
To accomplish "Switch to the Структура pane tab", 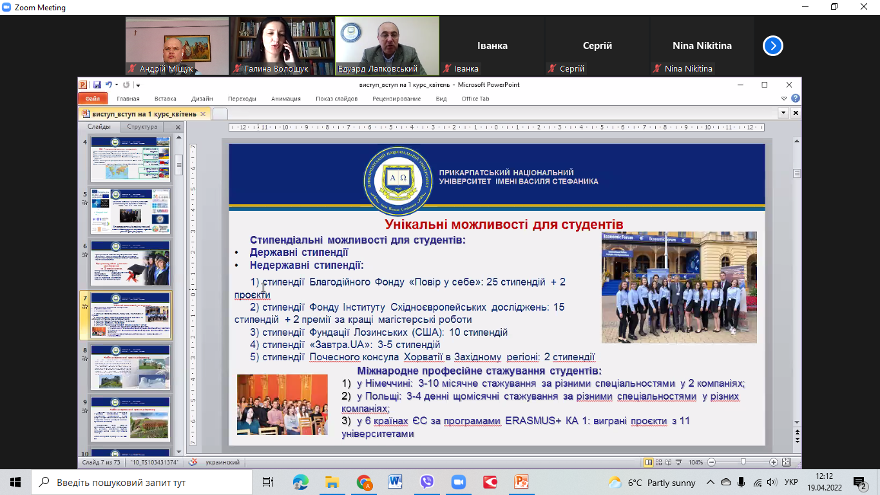I will pyautogui.click(x=142, y=127).
